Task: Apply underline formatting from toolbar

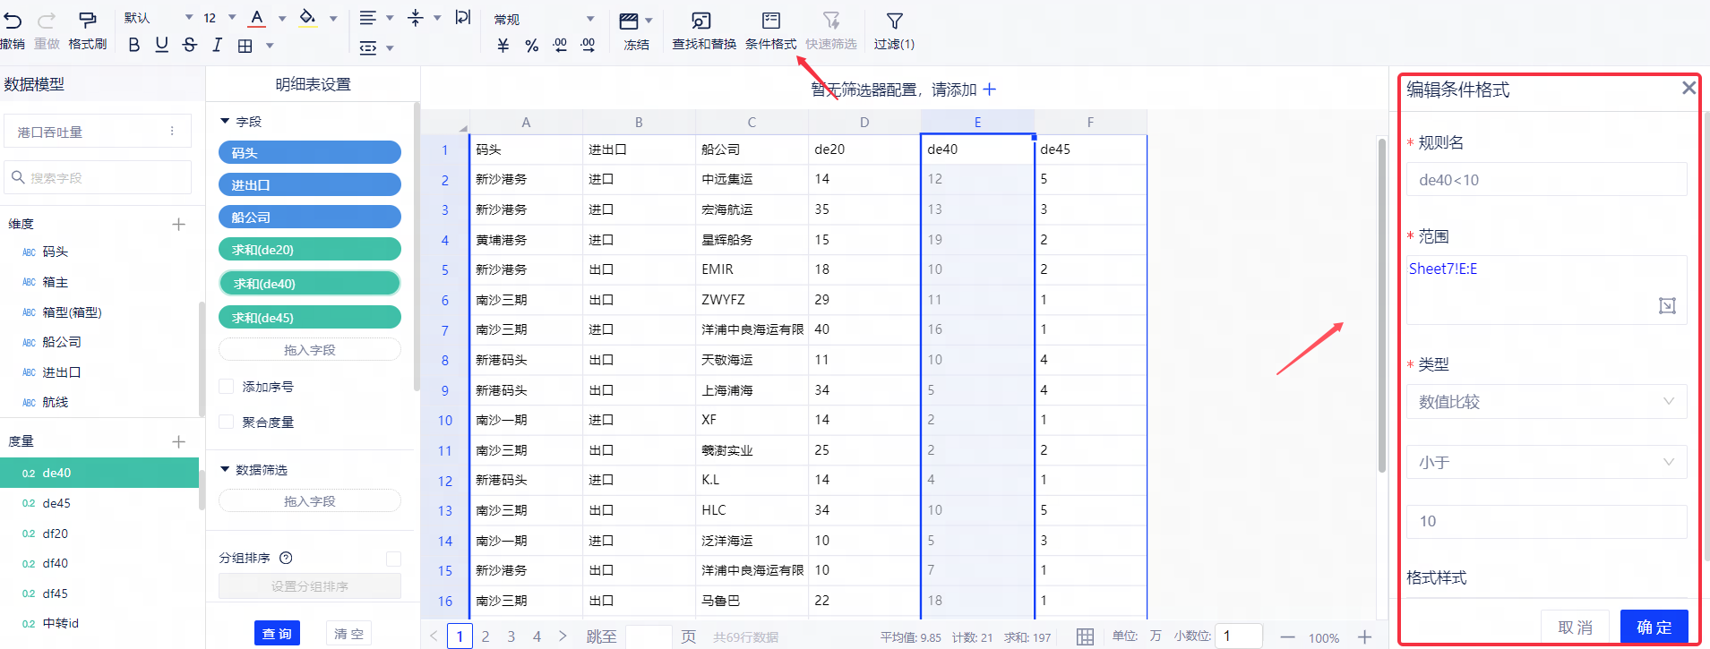Action: pos(161,45)
